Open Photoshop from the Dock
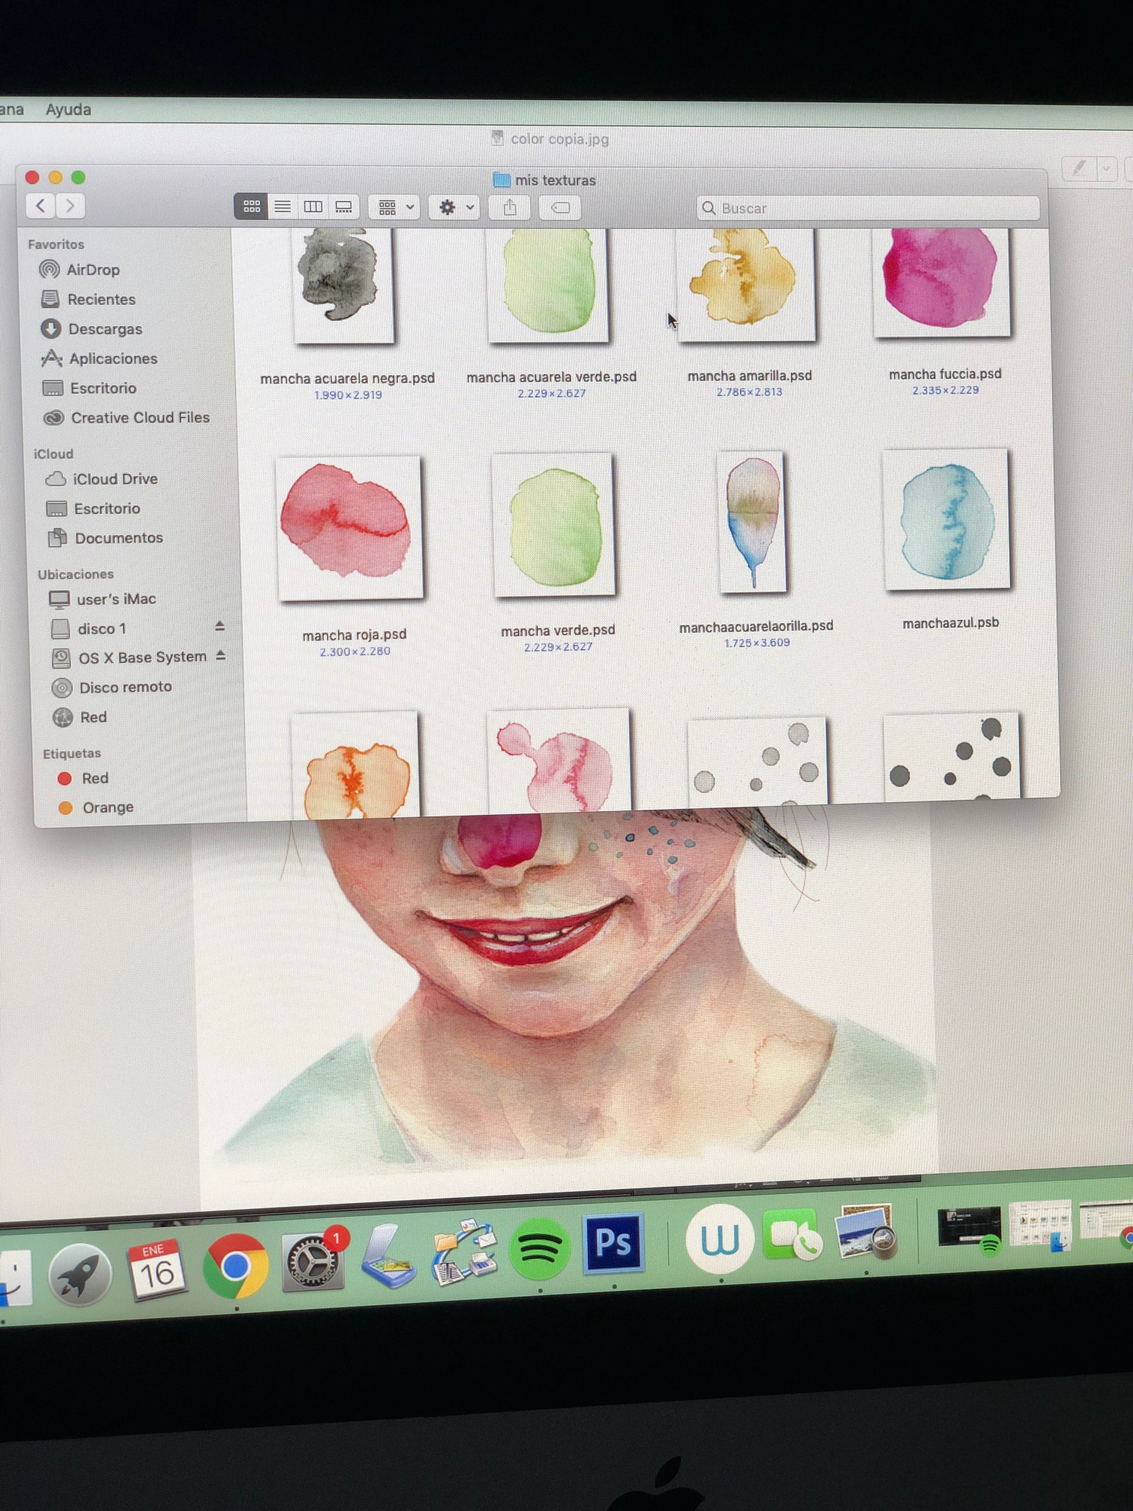Image resolution: width=1133 pixels, height=1511 pixels. (613, 1243)
